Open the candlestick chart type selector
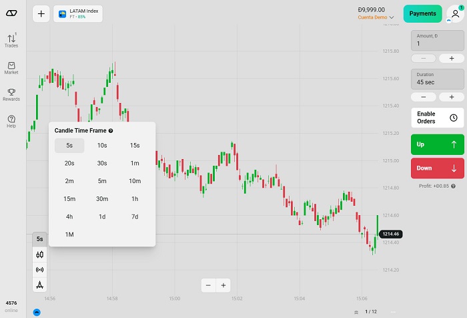 tap(39, 255)
